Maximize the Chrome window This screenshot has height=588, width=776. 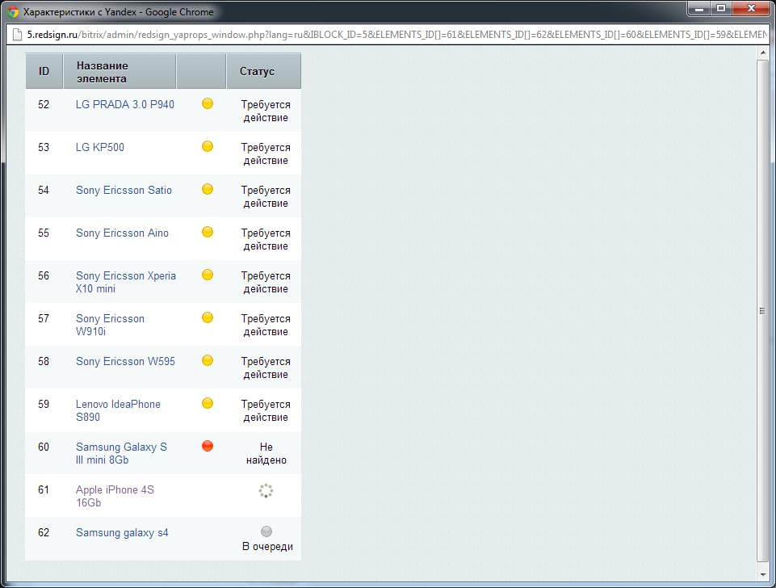coord(721,8)
